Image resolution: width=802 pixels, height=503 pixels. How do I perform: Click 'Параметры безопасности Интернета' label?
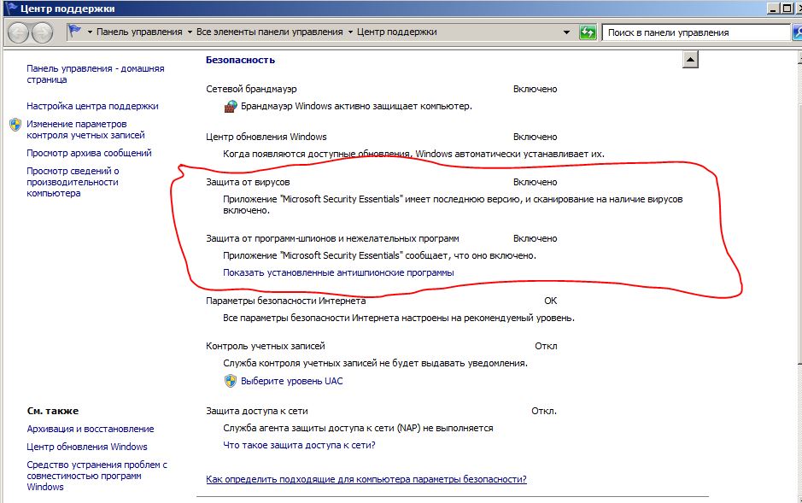(x=285, y=301)
